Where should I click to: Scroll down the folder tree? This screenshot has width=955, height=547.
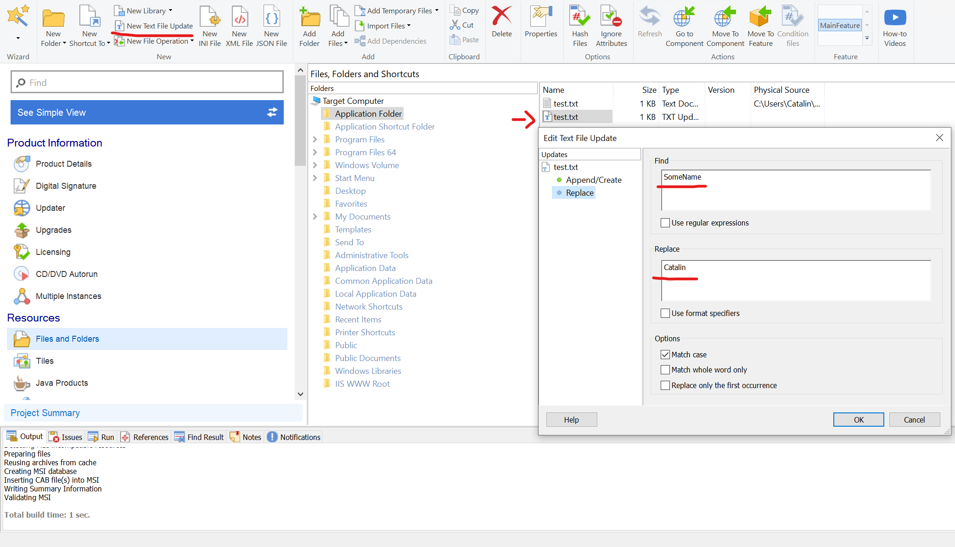(x=300, y=394)
